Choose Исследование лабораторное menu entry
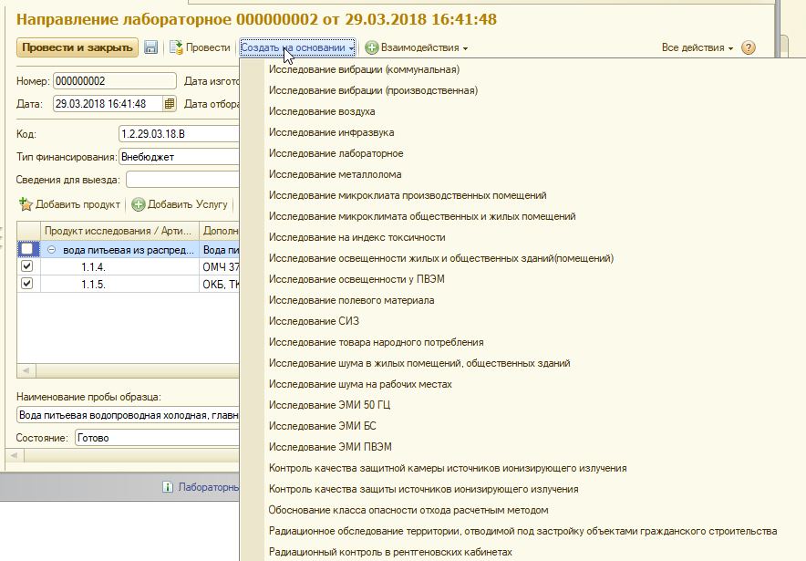Image resolution: width=806 pixels, height=561 pixels. (x=336, y=153)
